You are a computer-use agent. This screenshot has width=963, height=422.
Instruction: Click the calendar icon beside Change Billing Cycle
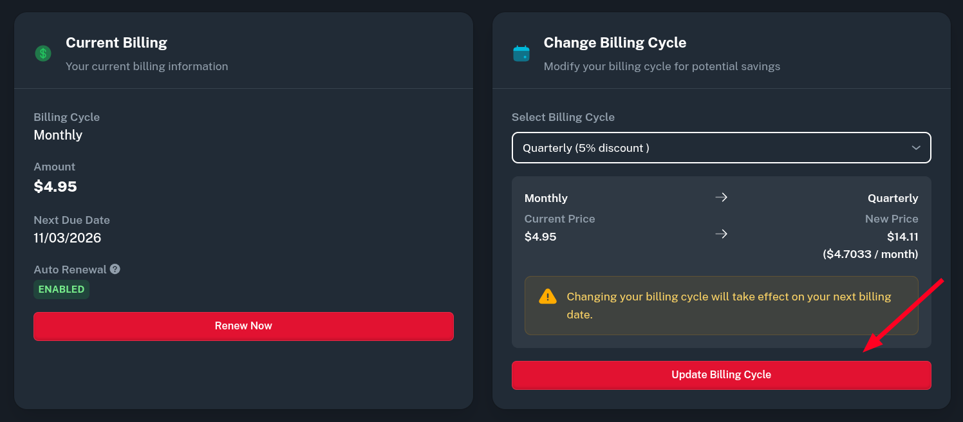coord(521,53)
